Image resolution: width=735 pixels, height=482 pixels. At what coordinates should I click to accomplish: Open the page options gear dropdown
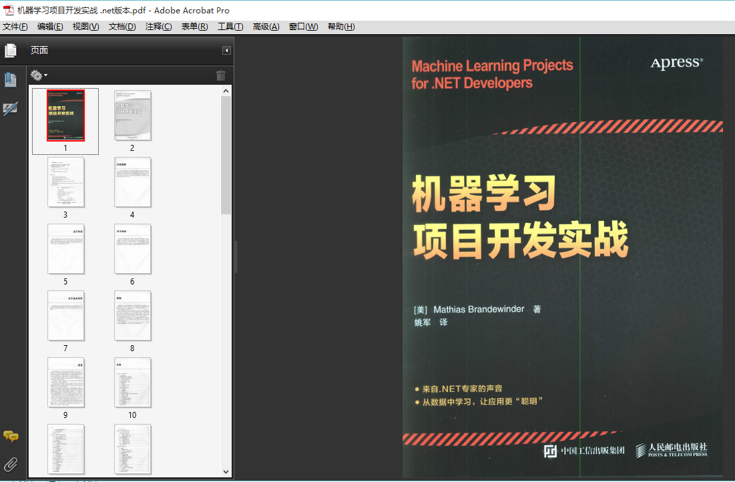tap(39, 75)
